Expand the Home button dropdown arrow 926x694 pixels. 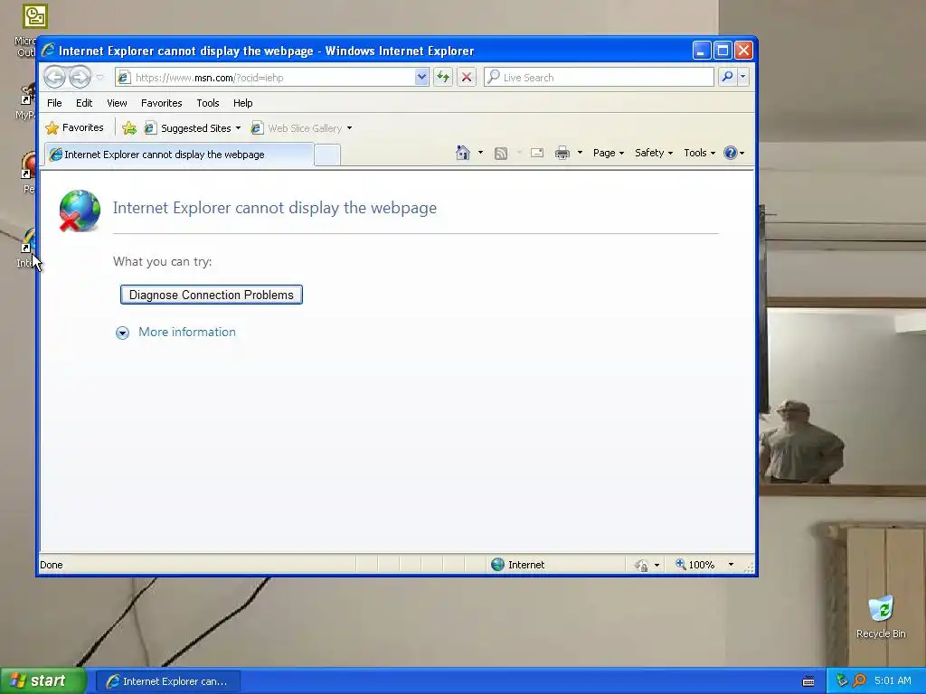click(480, 153)
